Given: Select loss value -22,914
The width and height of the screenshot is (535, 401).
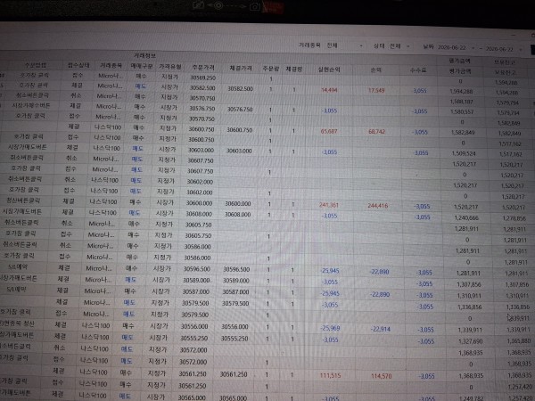Looking at the screenshot, I should (x=380, y=329).
